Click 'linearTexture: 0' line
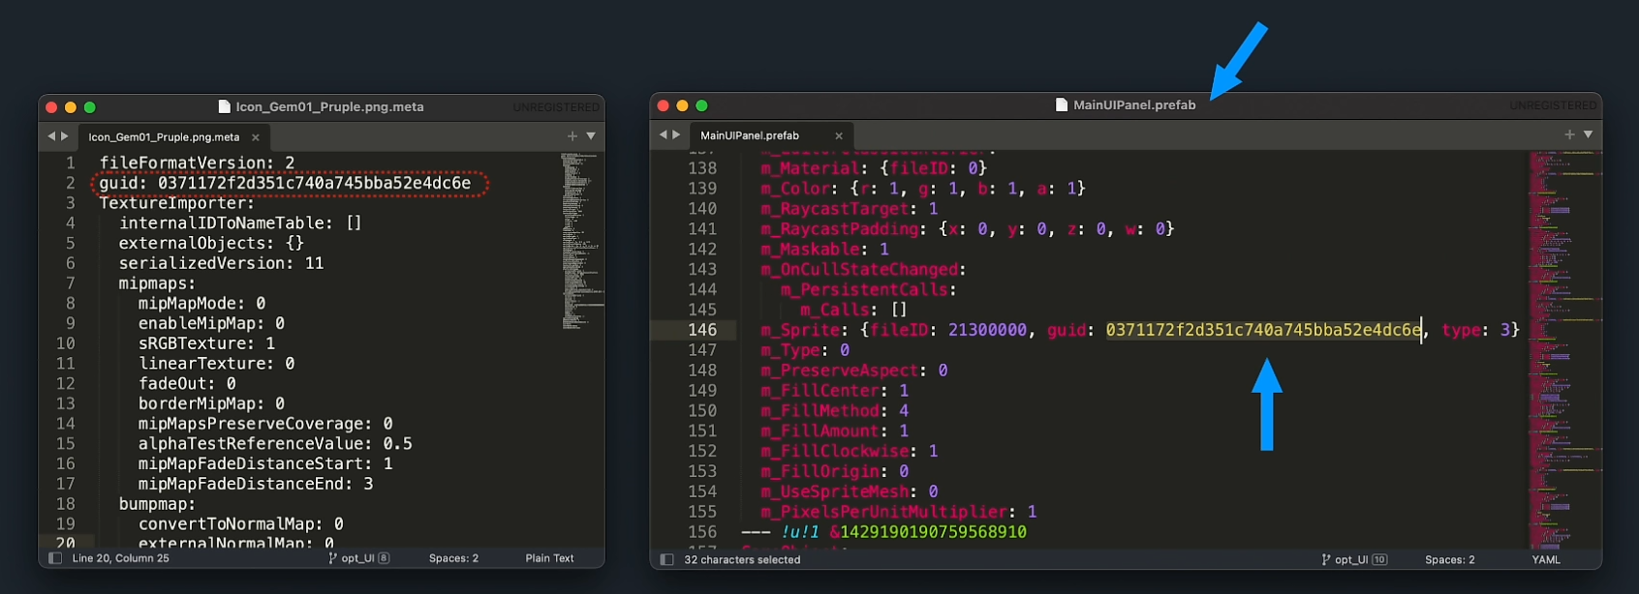The image size is (1639, 594). [x=216, y=364]
